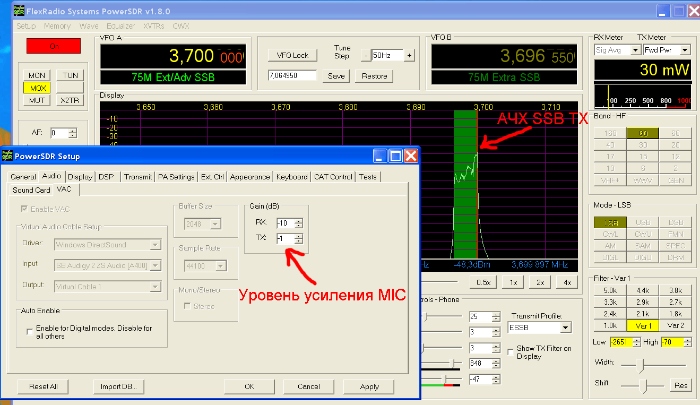Increment the RX gain spinner up
This screenshot has width=700, height=405.
[x=299, y=221]
